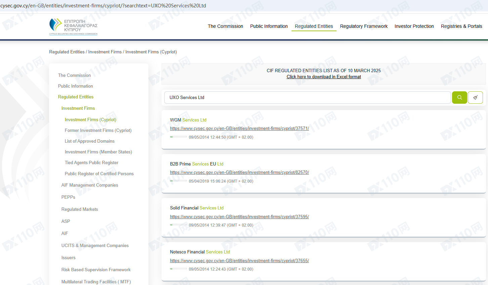Viewport: 488px width, 285px height.
Task: Click Investment Firms breadcrumb link
Action: click(105, 52)
